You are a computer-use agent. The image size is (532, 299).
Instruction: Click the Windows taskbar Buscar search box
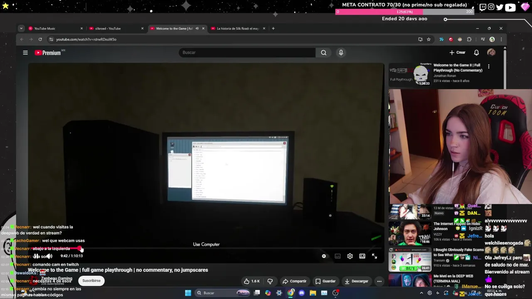pyautogui.click(x=223, y=293)
